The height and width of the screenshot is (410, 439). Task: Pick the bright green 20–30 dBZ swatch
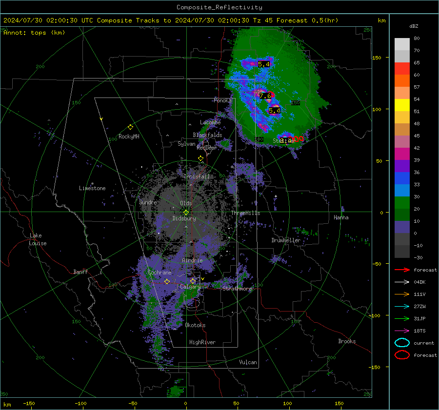coord(402,203)
